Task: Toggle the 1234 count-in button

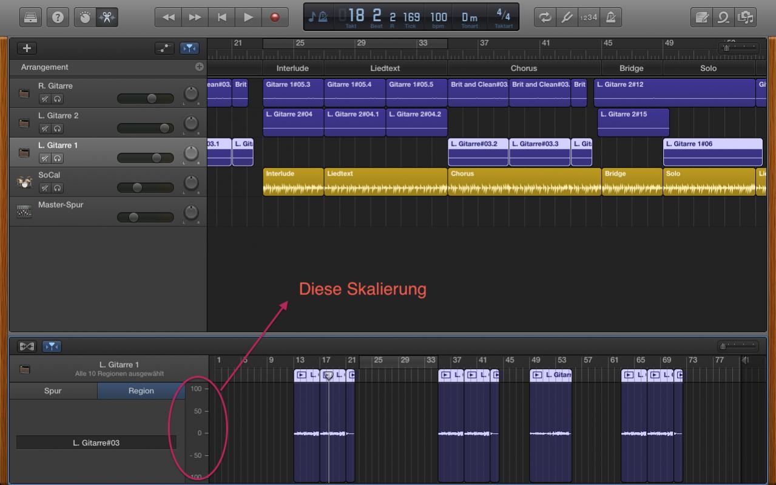Action: click(588, 18)
